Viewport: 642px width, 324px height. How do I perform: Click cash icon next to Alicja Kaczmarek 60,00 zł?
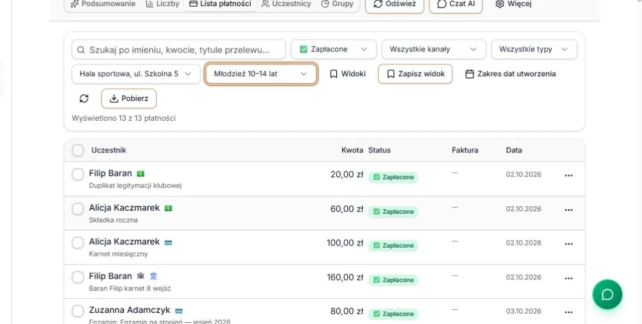pos(168,208)
